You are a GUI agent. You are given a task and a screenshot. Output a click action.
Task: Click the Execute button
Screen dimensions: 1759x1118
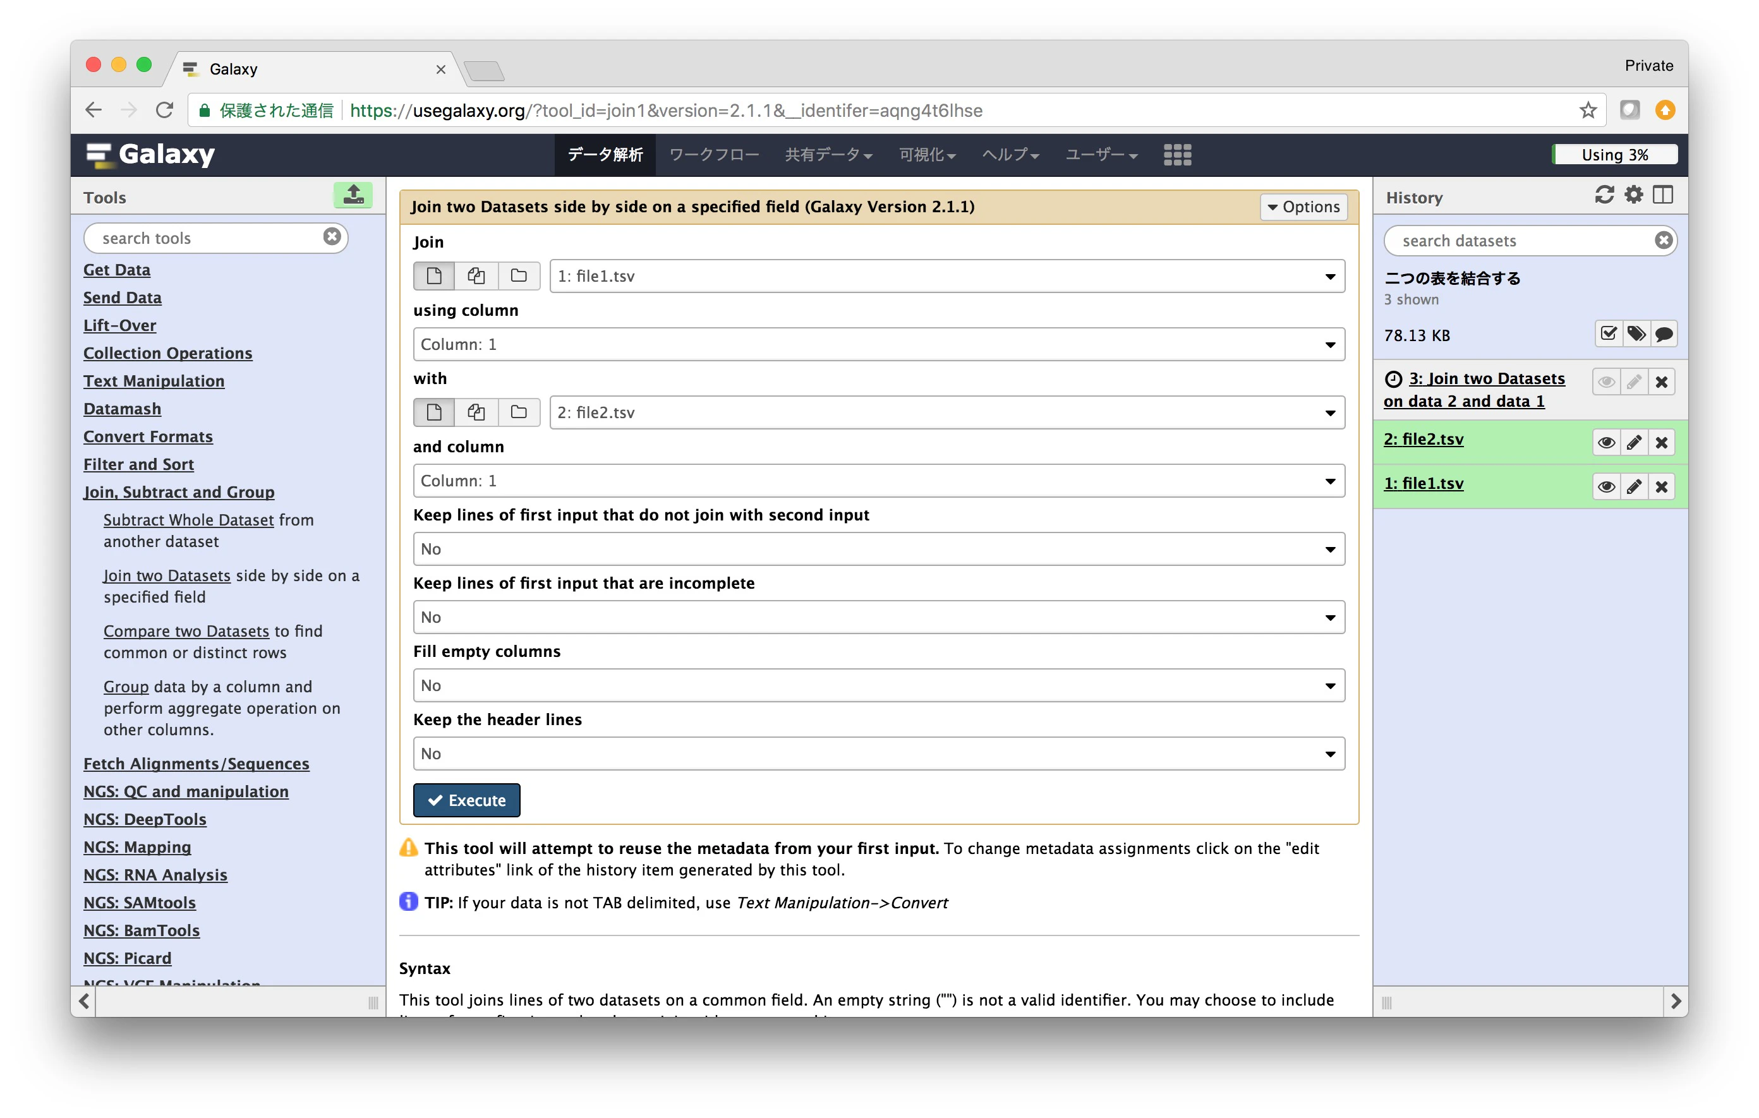(x=467, y=800)
